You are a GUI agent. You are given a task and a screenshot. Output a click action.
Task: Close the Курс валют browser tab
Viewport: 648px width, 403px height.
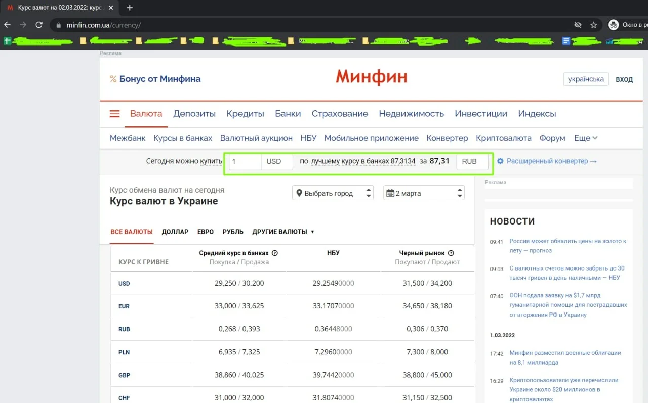tap(112, 8)
